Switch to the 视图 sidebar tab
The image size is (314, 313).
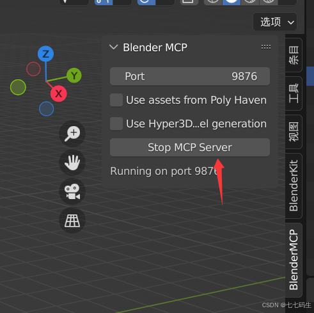[294, 132]
